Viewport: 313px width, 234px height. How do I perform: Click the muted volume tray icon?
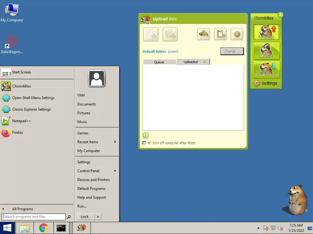click(x=281, y=228)
